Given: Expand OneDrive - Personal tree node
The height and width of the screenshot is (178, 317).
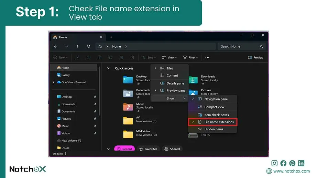Looking at the screenshot, I should coord(53,82).
